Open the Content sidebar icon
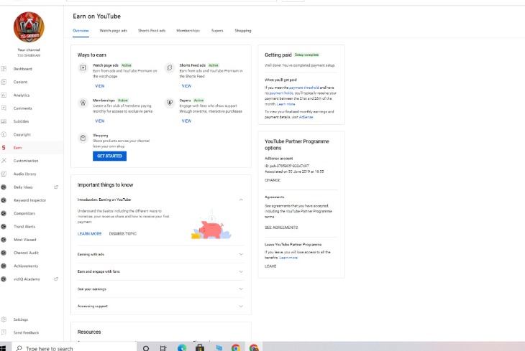This screenshot has height=351, width=525. [4, 82]
